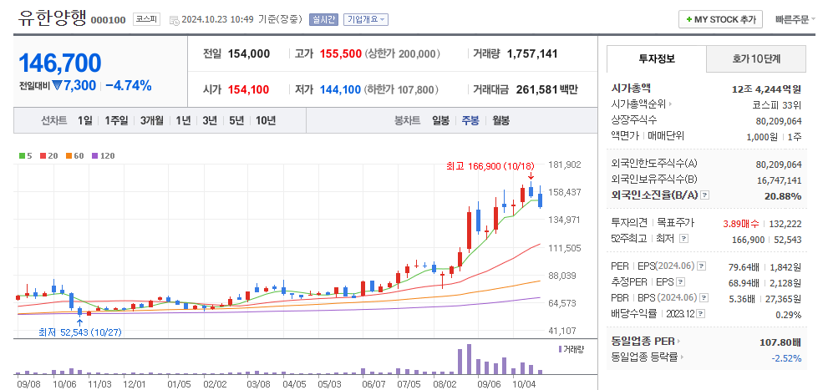Select the 1일 line chart period
Screen dimensions: 823x390
point(84,120)
